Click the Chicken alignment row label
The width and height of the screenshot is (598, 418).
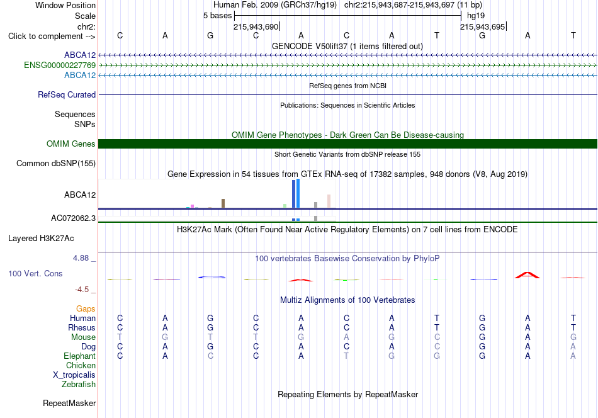(x=81, y=365)
